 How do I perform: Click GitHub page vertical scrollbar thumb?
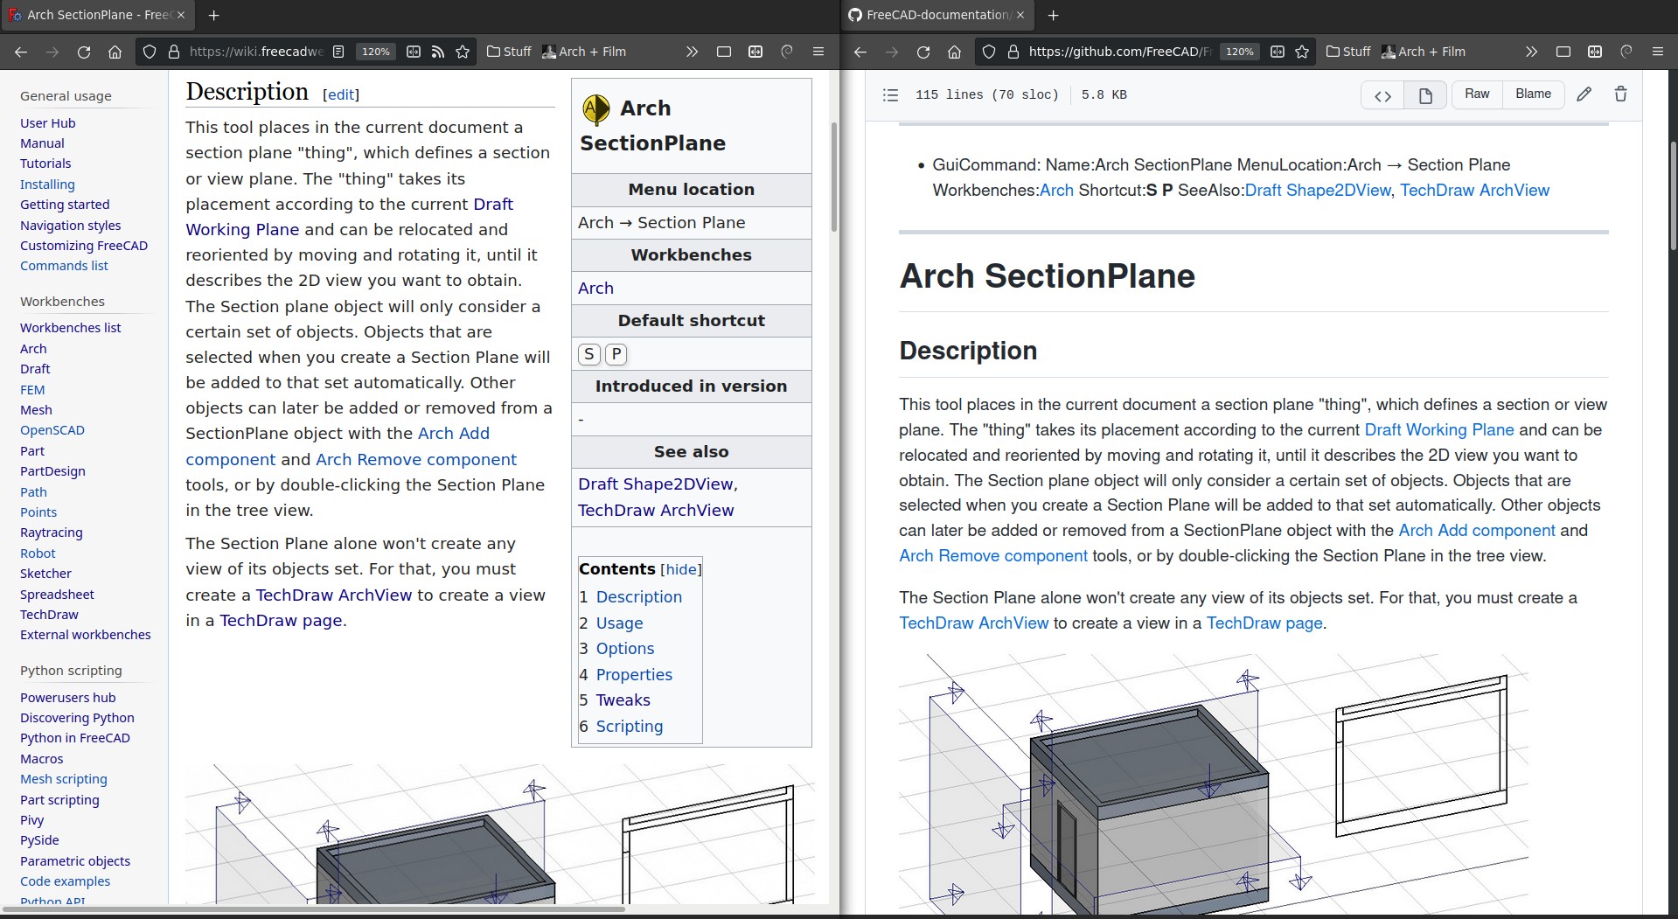1673,197
